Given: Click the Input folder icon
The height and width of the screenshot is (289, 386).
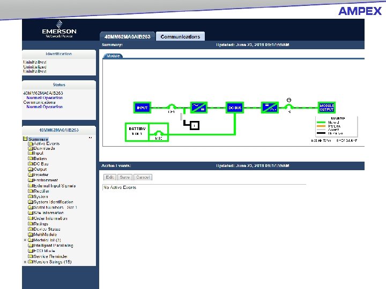Looking at the screenshot, I should pyautogui.click(x=30, y=153).
